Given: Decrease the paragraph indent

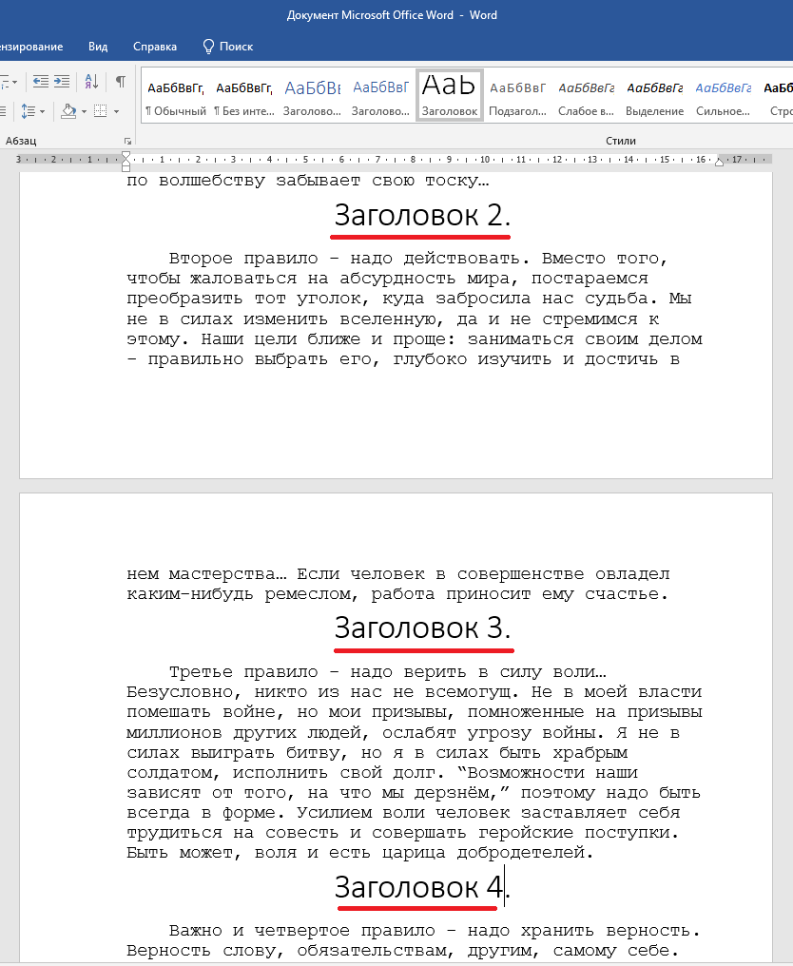Looking at the screenshot, I should point(41,82).
